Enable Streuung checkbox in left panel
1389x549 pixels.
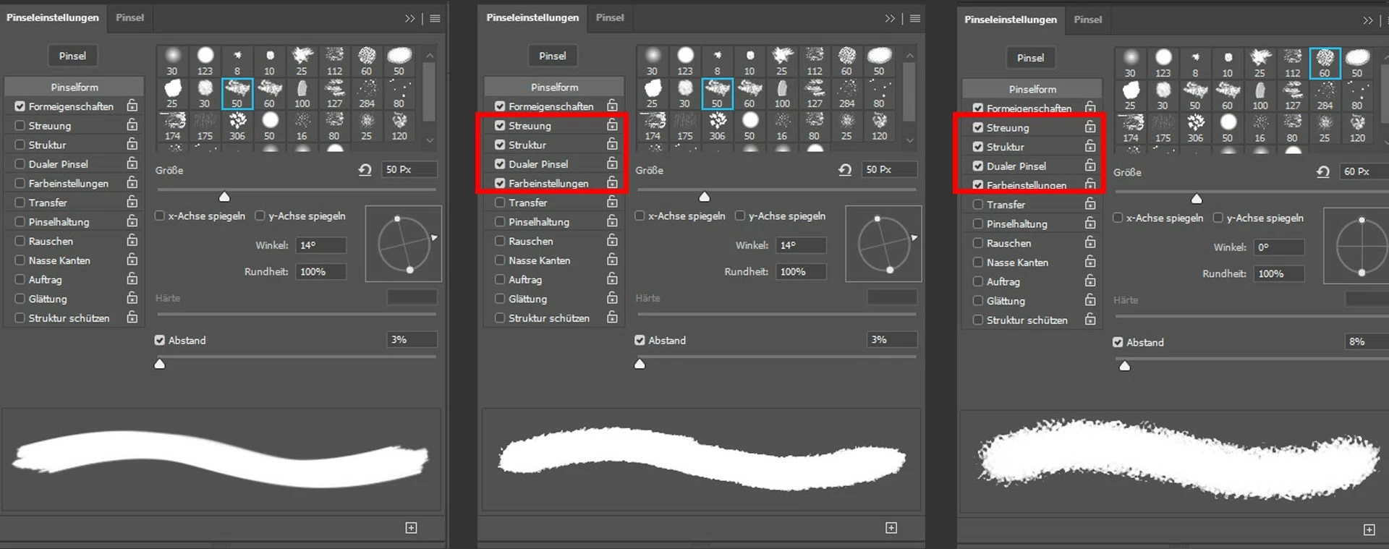coord(20,125)
